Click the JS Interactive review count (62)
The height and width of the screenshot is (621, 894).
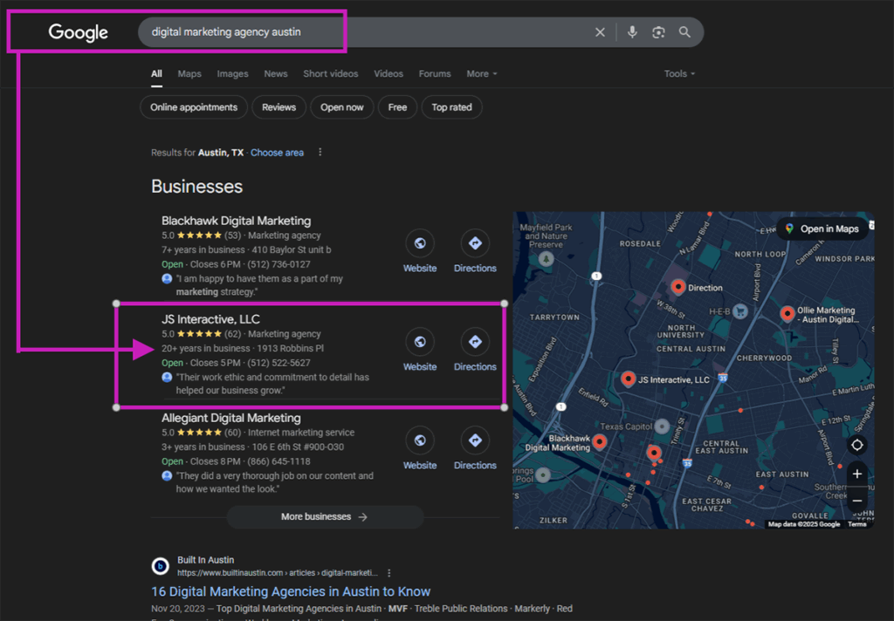point(232,334)
